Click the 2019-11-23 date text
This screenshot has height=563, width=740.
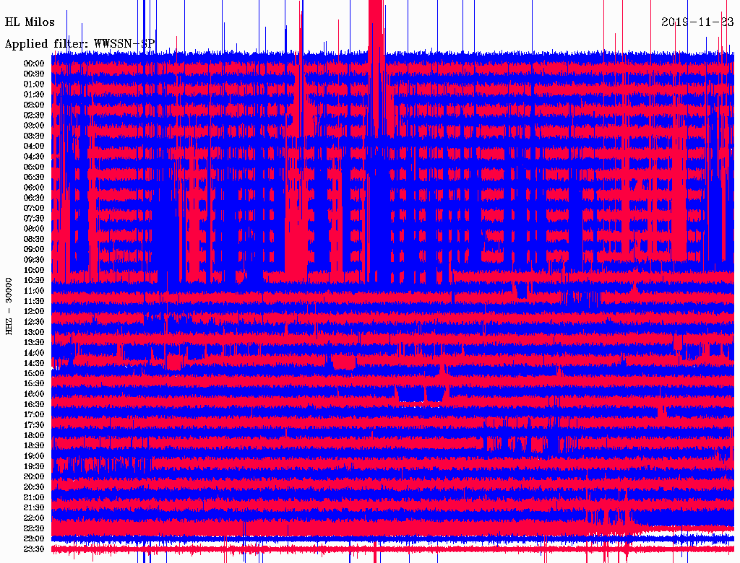(x=697, y=22)
